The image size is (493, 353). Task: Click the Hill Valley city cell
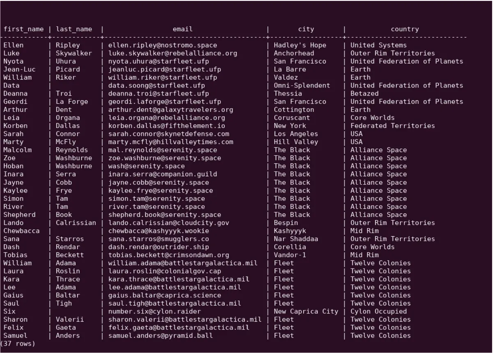click(296, 142)
